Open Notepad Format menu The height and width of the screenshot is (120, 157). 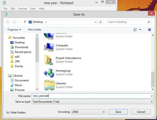(23, 9)
